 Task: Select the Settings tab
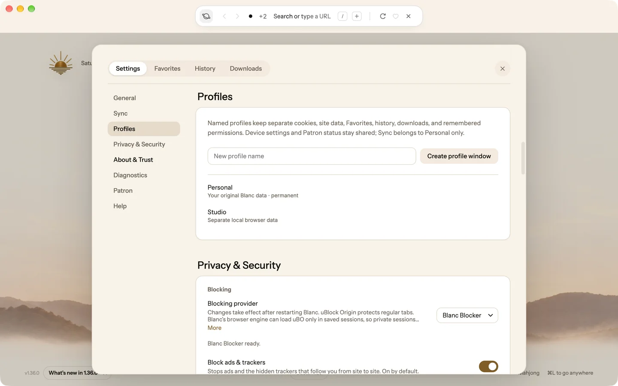click(128, 69)
